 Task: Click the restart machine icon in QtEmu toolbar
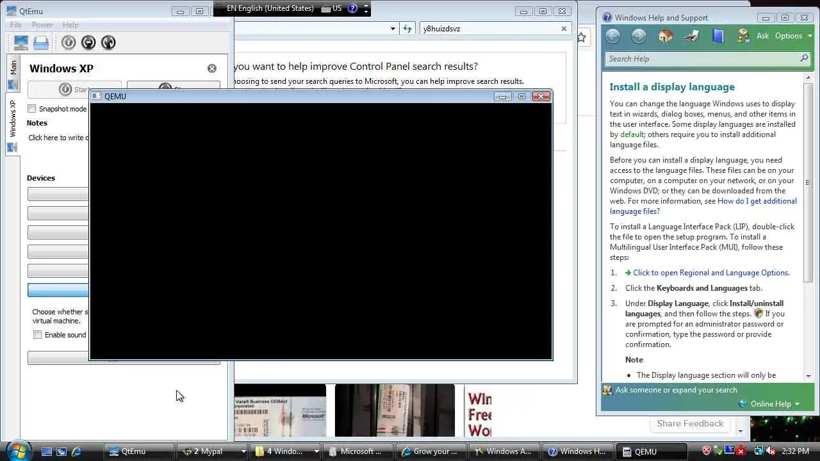pos(108,42)
